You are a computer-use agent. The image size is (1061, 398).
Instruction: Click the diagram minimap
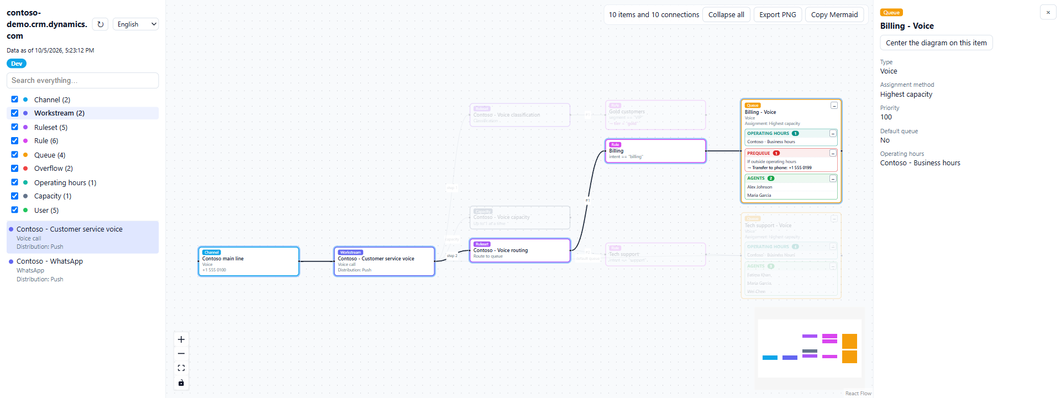(x=810, y=348)
